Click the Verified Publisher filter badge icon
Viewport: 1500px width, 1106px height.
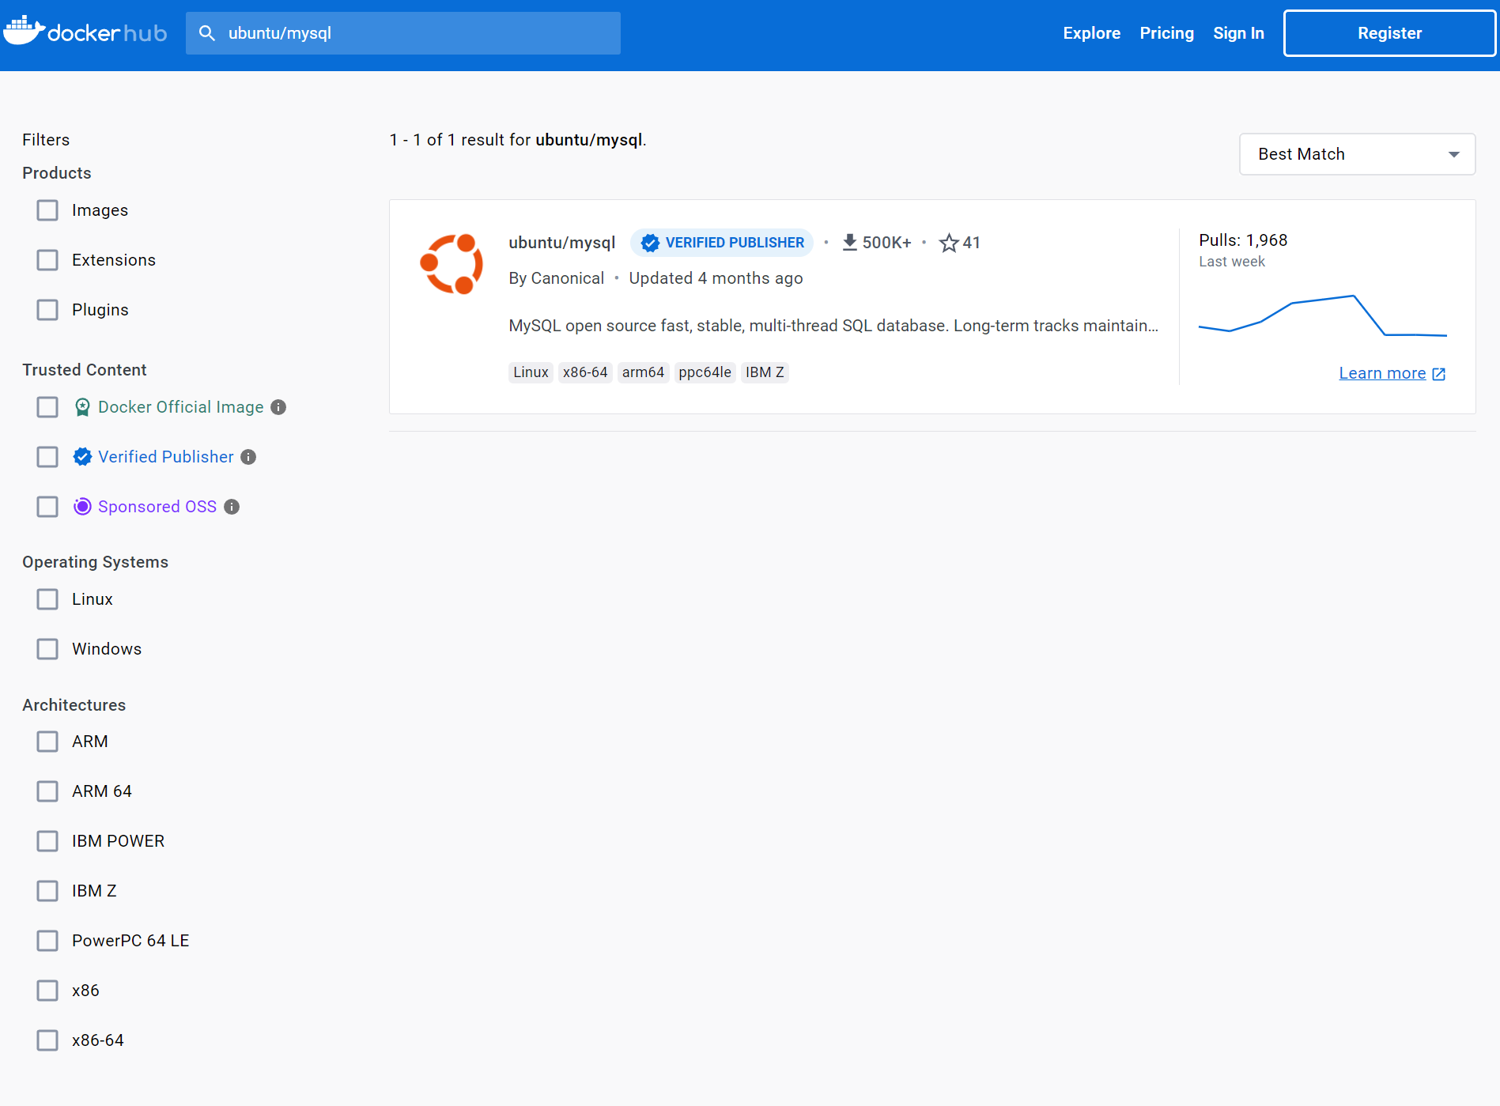tap(82, 457)
